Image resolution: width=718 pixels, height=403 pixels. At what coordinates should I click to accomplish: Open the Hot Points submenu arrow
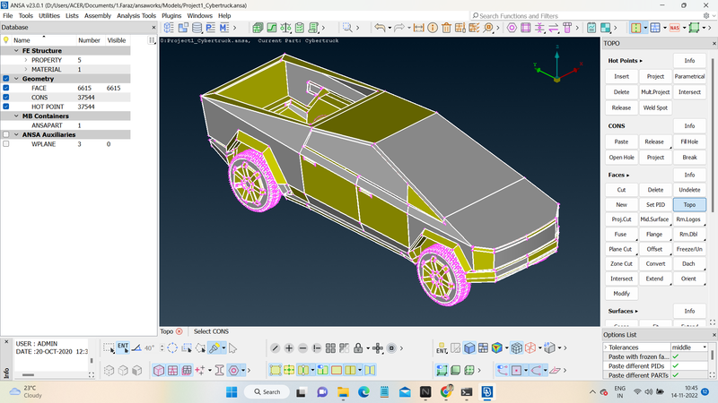pos(641,61)
